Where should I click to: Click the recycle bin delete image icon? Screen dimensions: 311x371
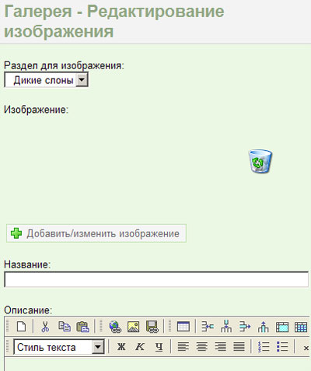click(260, 161)
